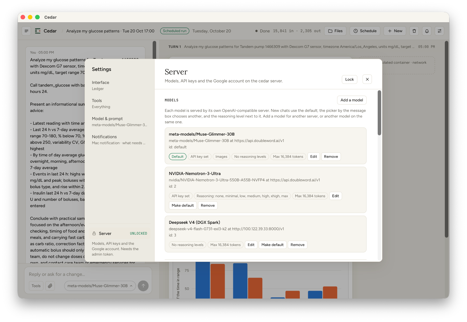Lock the server settings
467x322 pixels.
point(349,79)
